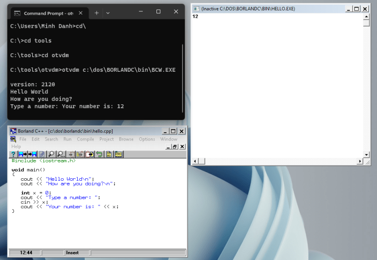Expand the terminal profile dropdown chevron
Image resolution: width=377 pixels, height=260 pixels.
108,13
